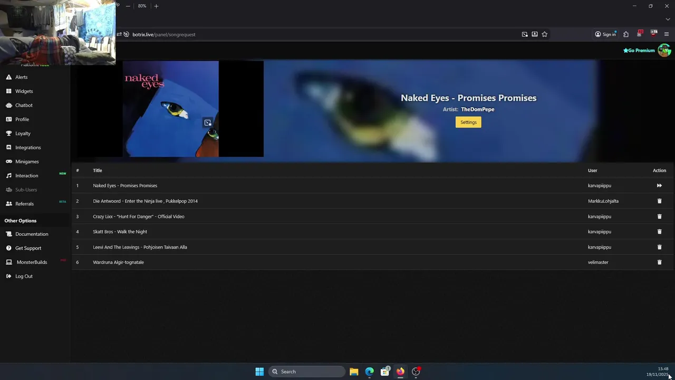Open File Explorer from taskbar
The height and width of the screenshot is (380, 675).
[x=354, y=372]
